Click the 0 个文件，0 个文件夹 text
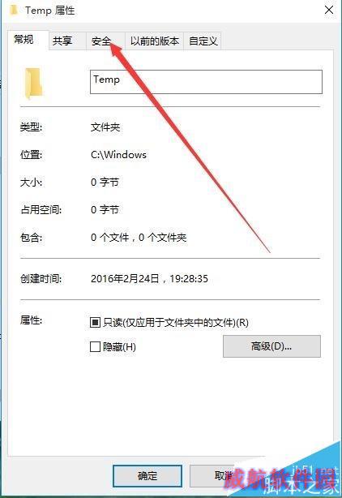The width and height of the screenshot is (342, 498). tap(139, 238)
